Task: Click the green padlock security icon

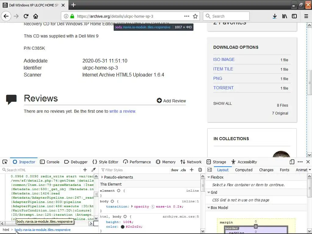Action: 72,16
